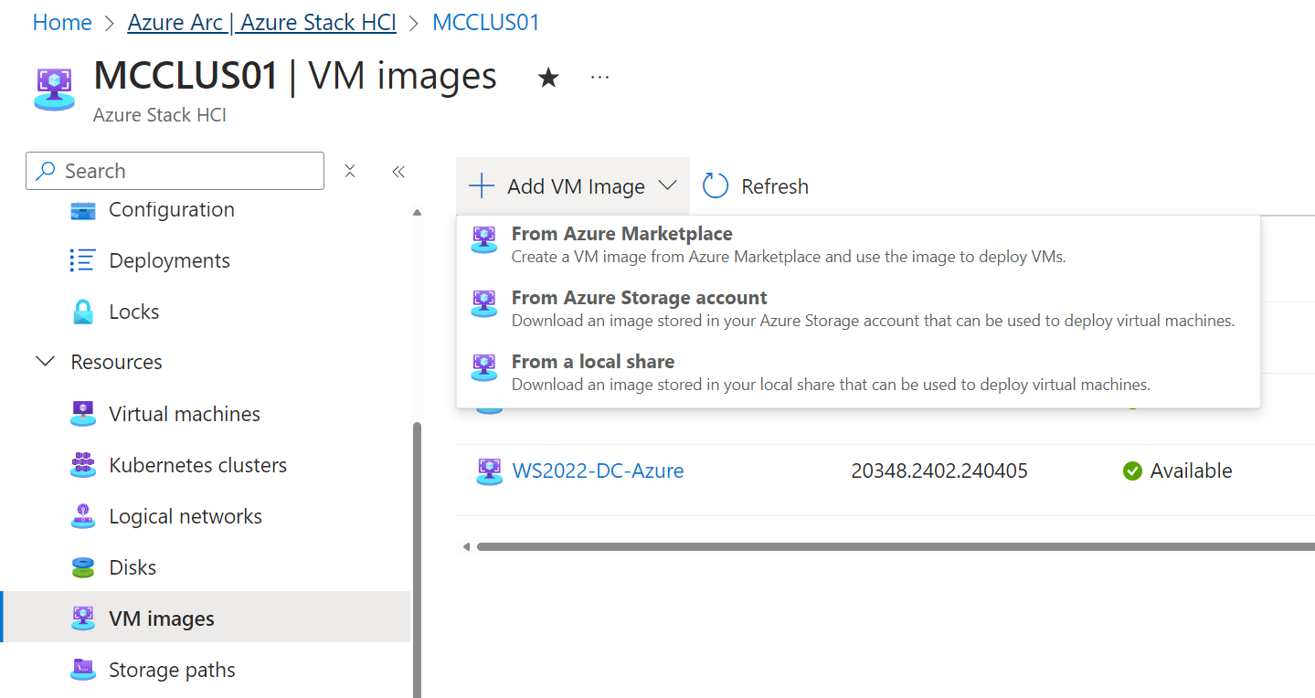Click the Refresh icon in the toolbar
The height and width of the screenshot is (698, 1315).
click(716, 185)
